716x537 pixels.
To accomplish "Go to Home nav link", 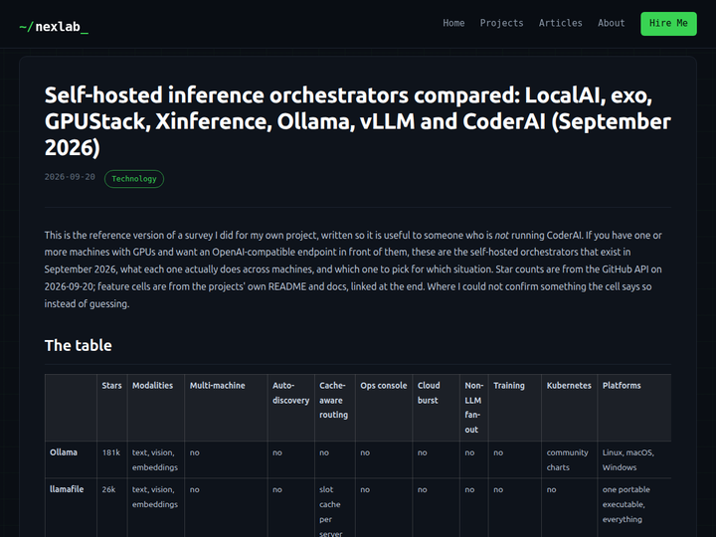I will [453, 23].
